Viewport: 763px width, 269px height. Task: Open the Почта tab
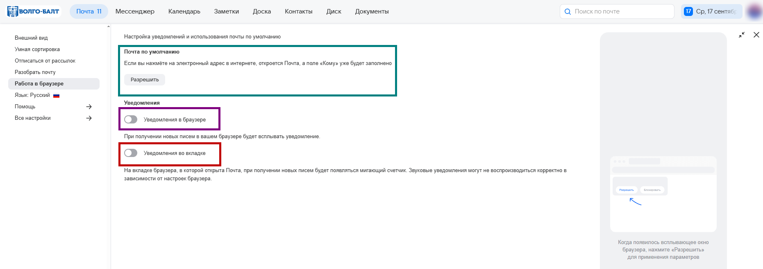click(x=89, y=11)
